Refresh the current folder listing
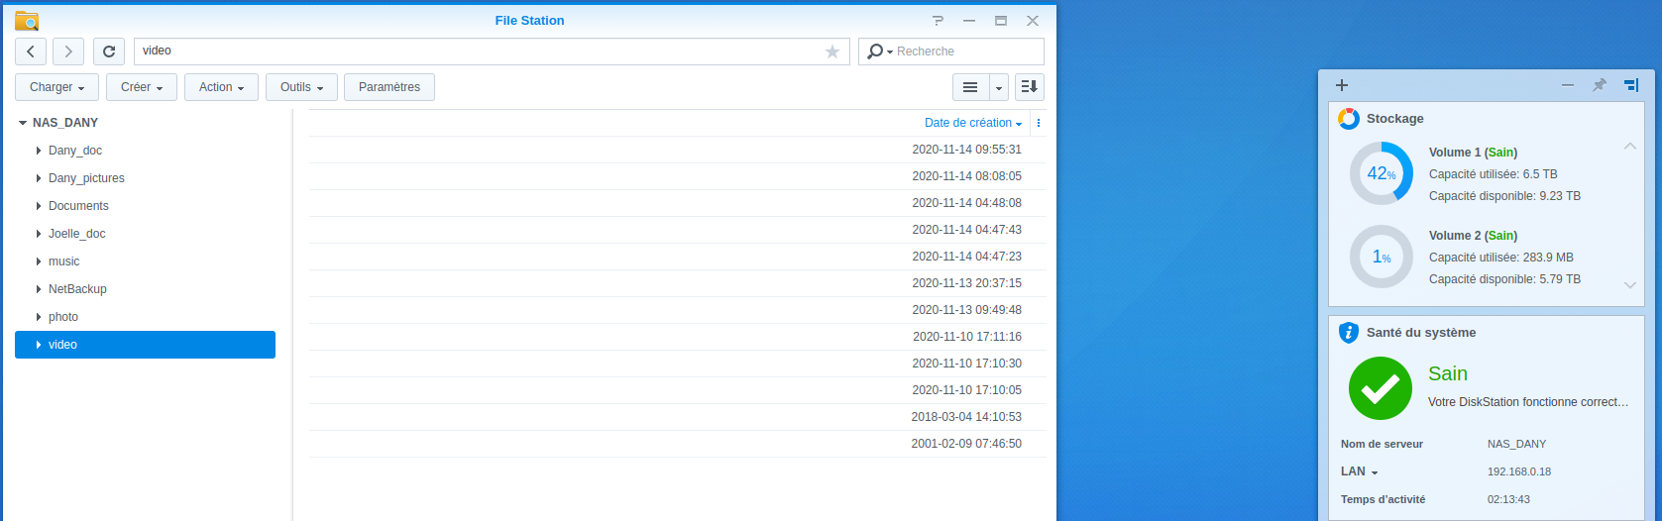This screenshot has width=1662, height=521. pos(109,52)
